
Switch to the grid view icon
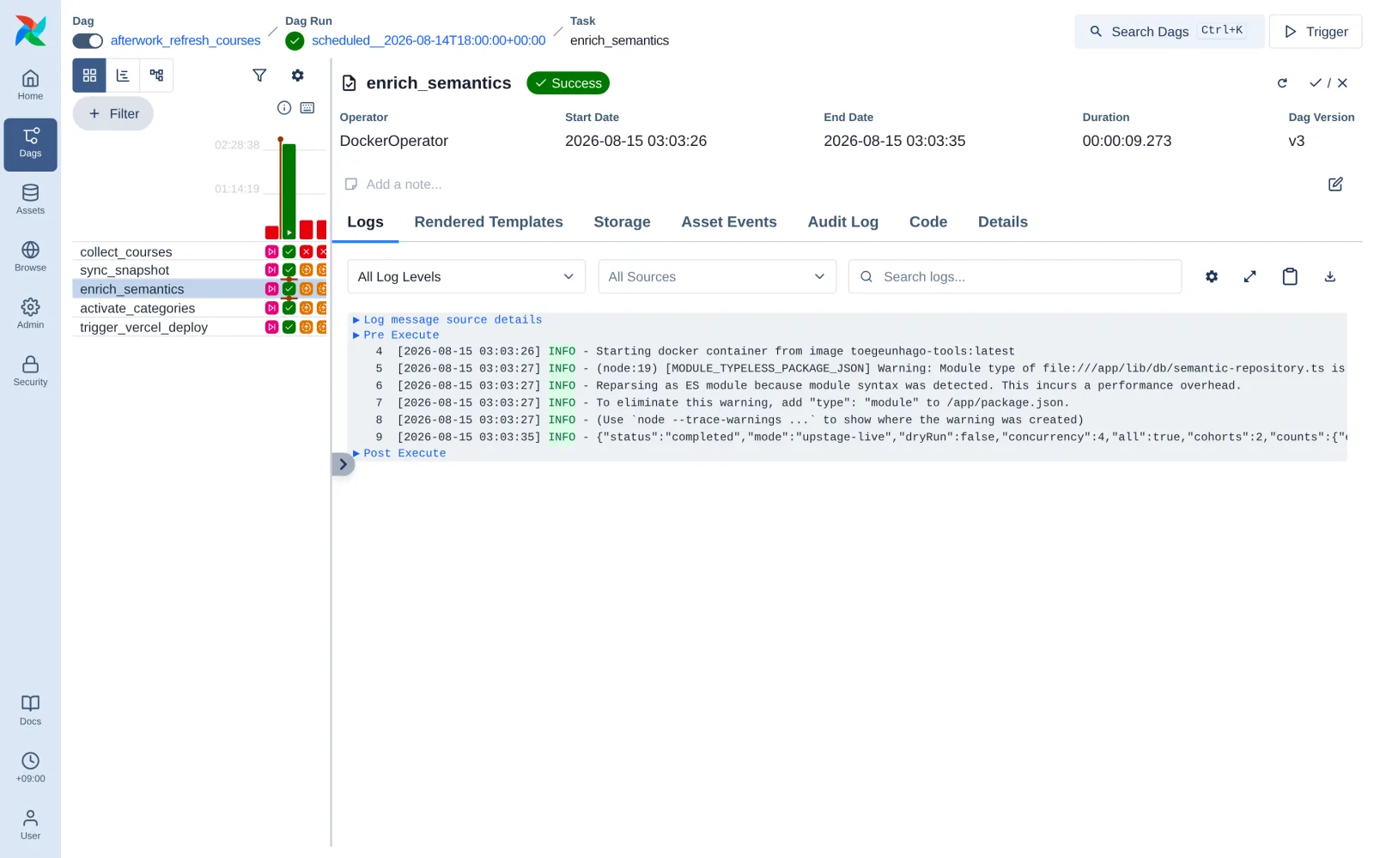(x=89, y=76)
